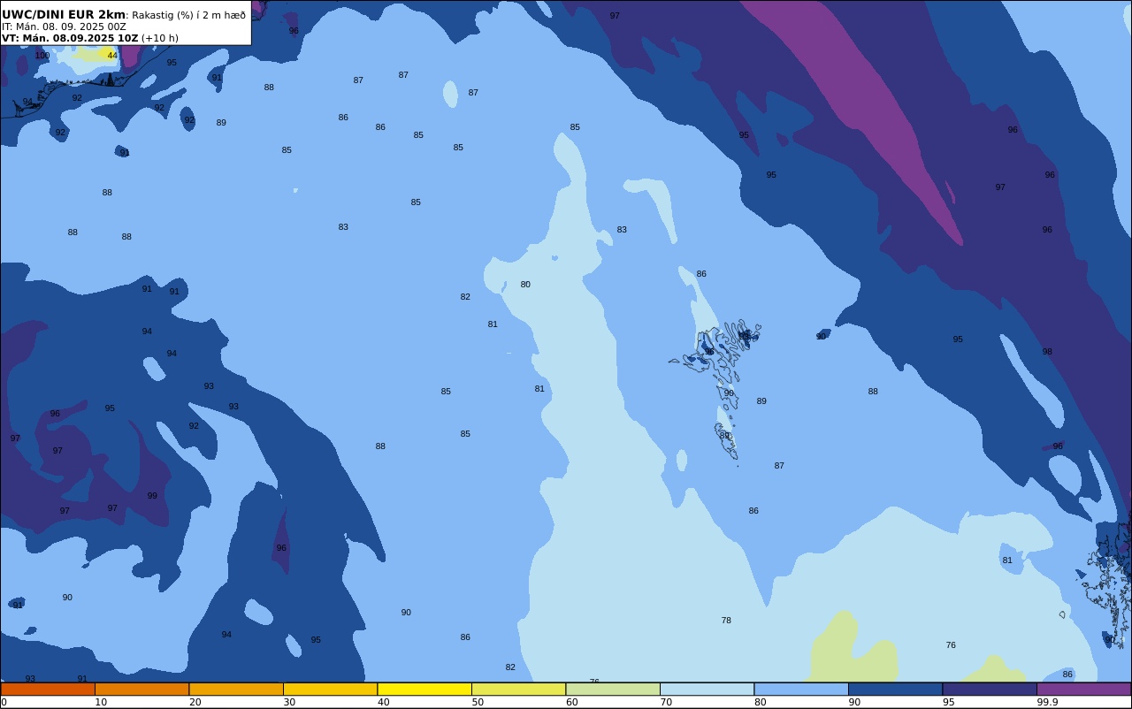This screenshot has height=709, width=1132.
Task: Click the 80–90 sky blue legend swatch
Action: point(801,689)
